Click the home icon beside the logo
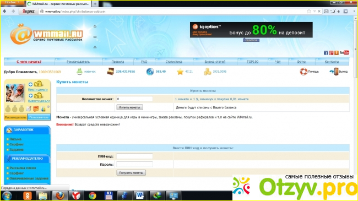The image size is (358, 201). pos(95,26)
